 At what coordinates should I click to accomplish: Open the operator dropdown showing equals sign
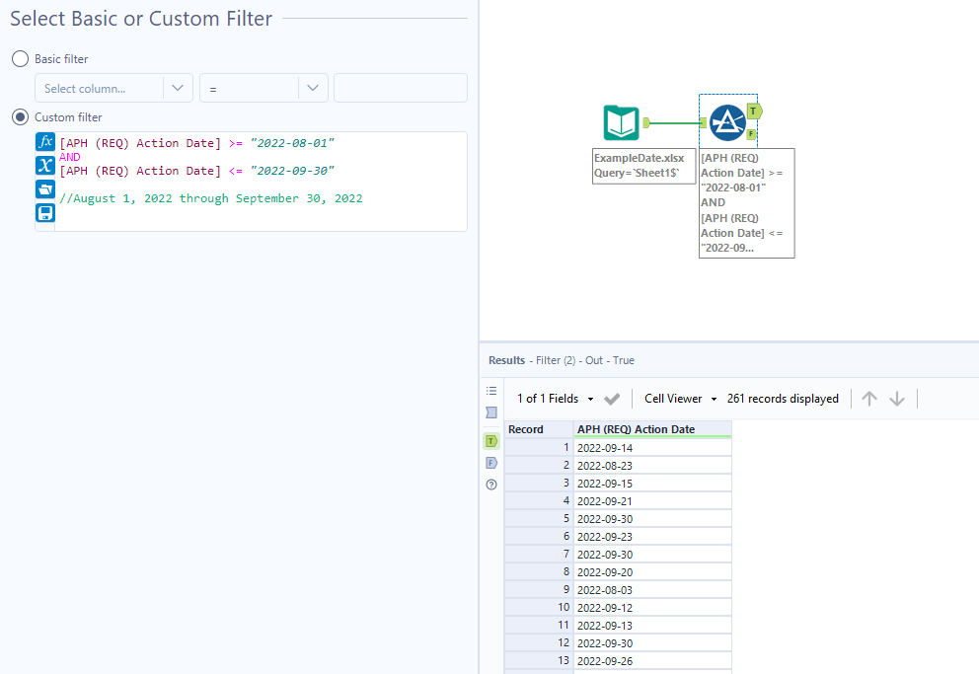(264, 88)
